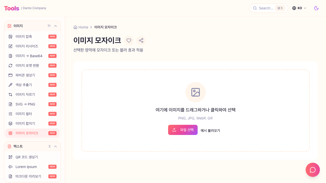
Task: Select 이미지 압축 in the sidebar
Action: [24, 37]
